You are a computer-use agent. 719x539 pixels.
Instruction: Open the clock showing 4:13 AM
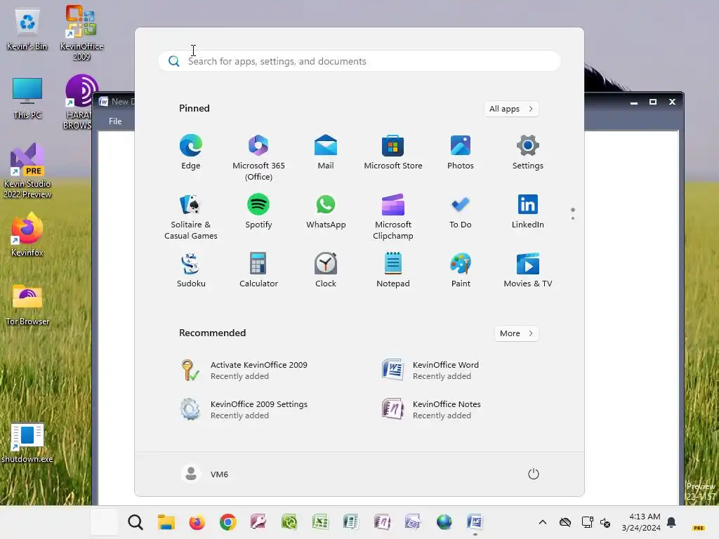click(641, 522)
